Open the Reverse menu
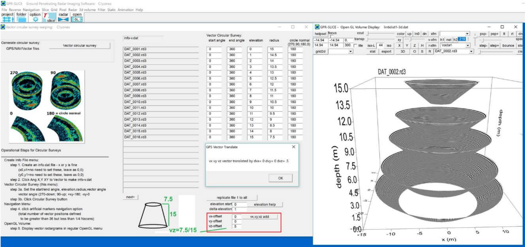The height and width of the screenshot is (247, 525). point(15,10)
